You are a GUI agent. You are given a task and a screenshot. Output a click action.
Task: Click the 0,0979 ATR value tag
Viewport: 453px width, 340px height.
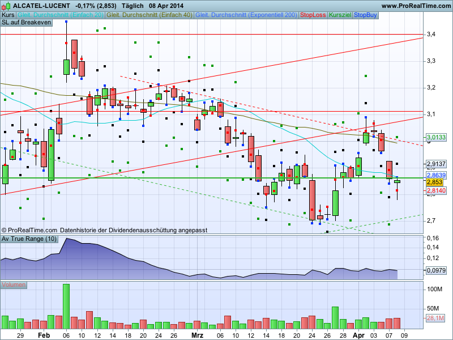[x=436, y=271]
